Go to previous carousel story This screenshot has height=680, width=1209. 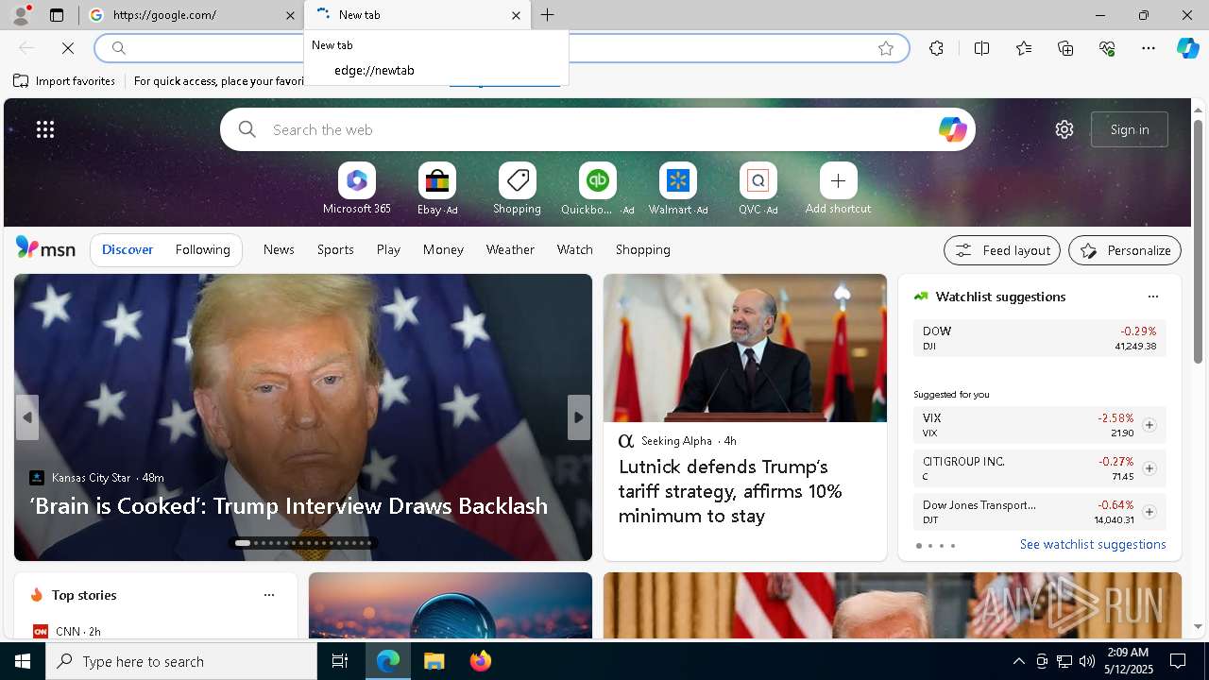[27, 417]
